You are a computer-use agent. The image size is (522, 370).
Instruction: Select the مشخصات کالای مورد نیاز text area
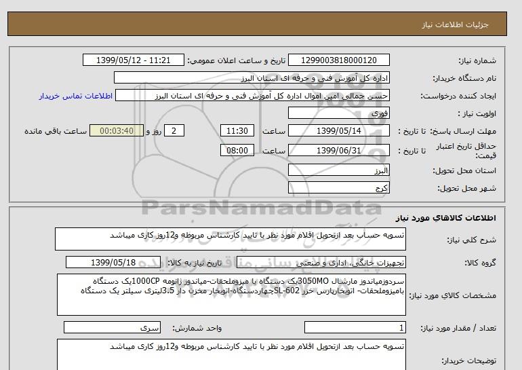pyautogui.click(x=231, y=295)
